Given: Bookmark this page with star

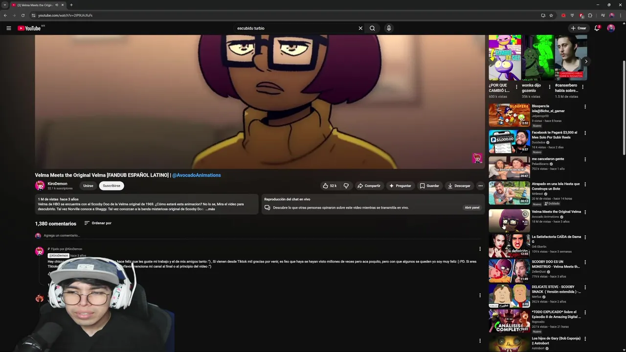Looking at the screenshot, I should (551, 15).
